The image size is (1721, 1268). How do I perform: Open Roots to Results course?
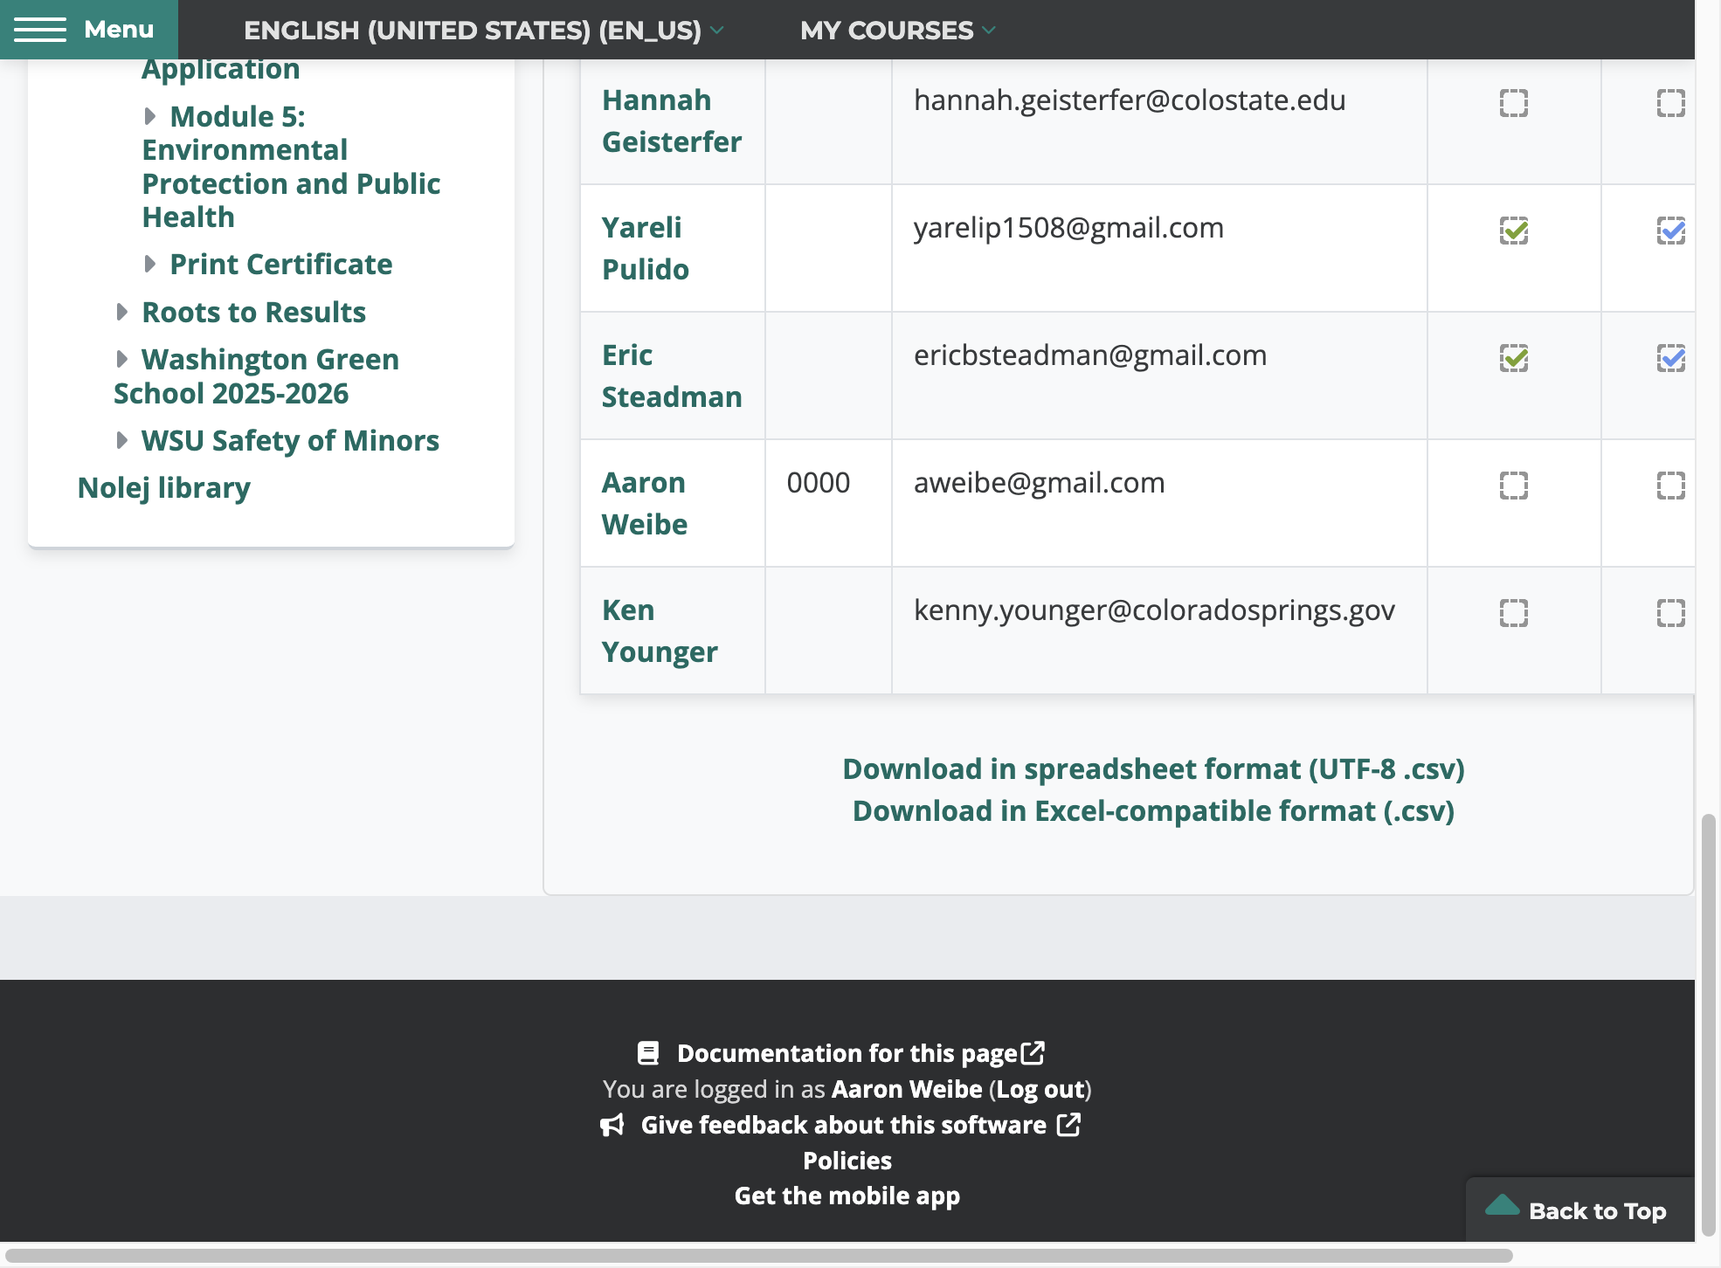pos(253,312)
